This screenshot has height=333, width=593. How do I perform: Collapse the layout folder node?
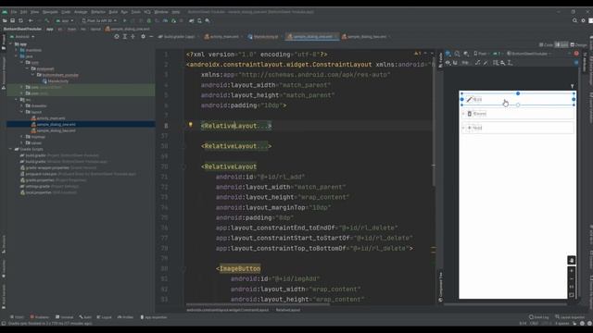pyautogui.click(x=22, y=112)
